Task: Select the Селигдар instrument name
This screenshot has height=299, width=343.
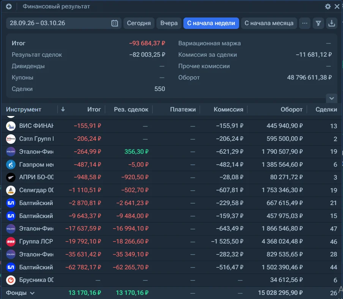Action: pos(36,190)
